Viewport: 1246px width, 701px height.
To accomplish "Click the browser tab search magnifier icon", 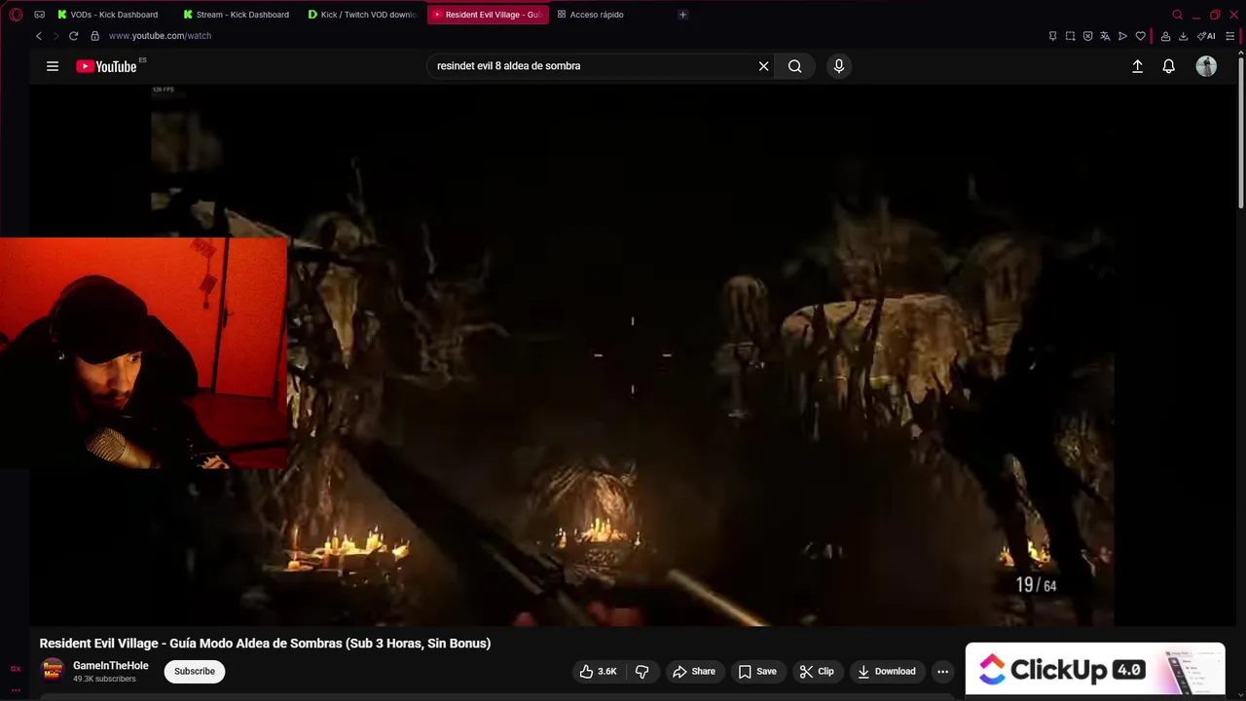I will point(1177,15).
